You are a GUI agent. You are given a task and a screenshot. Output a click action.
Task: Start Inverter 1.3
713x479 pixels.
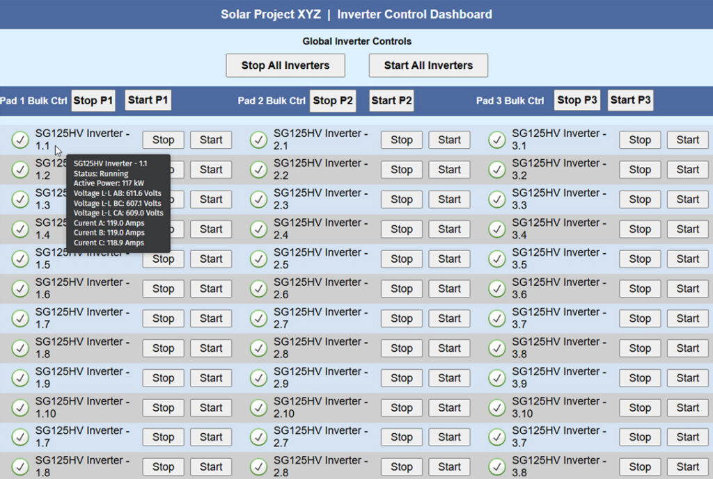point(211,200)
